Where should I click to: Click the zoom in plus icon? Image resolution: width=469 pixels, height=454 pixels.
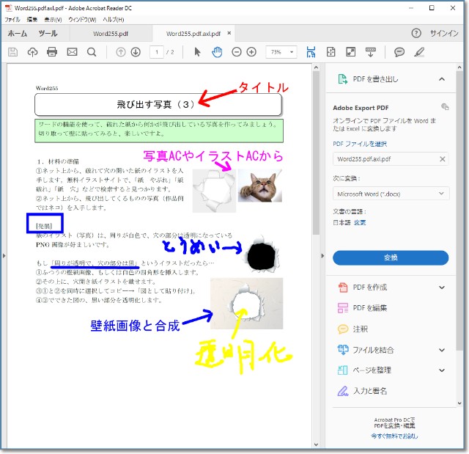pyautogui.click(x=251, y=52)
